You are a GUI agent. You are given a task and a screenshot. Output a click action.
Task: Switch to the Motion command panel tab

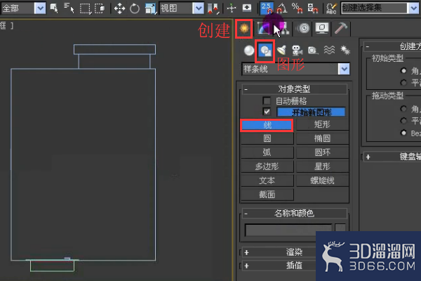click(303, 28)
